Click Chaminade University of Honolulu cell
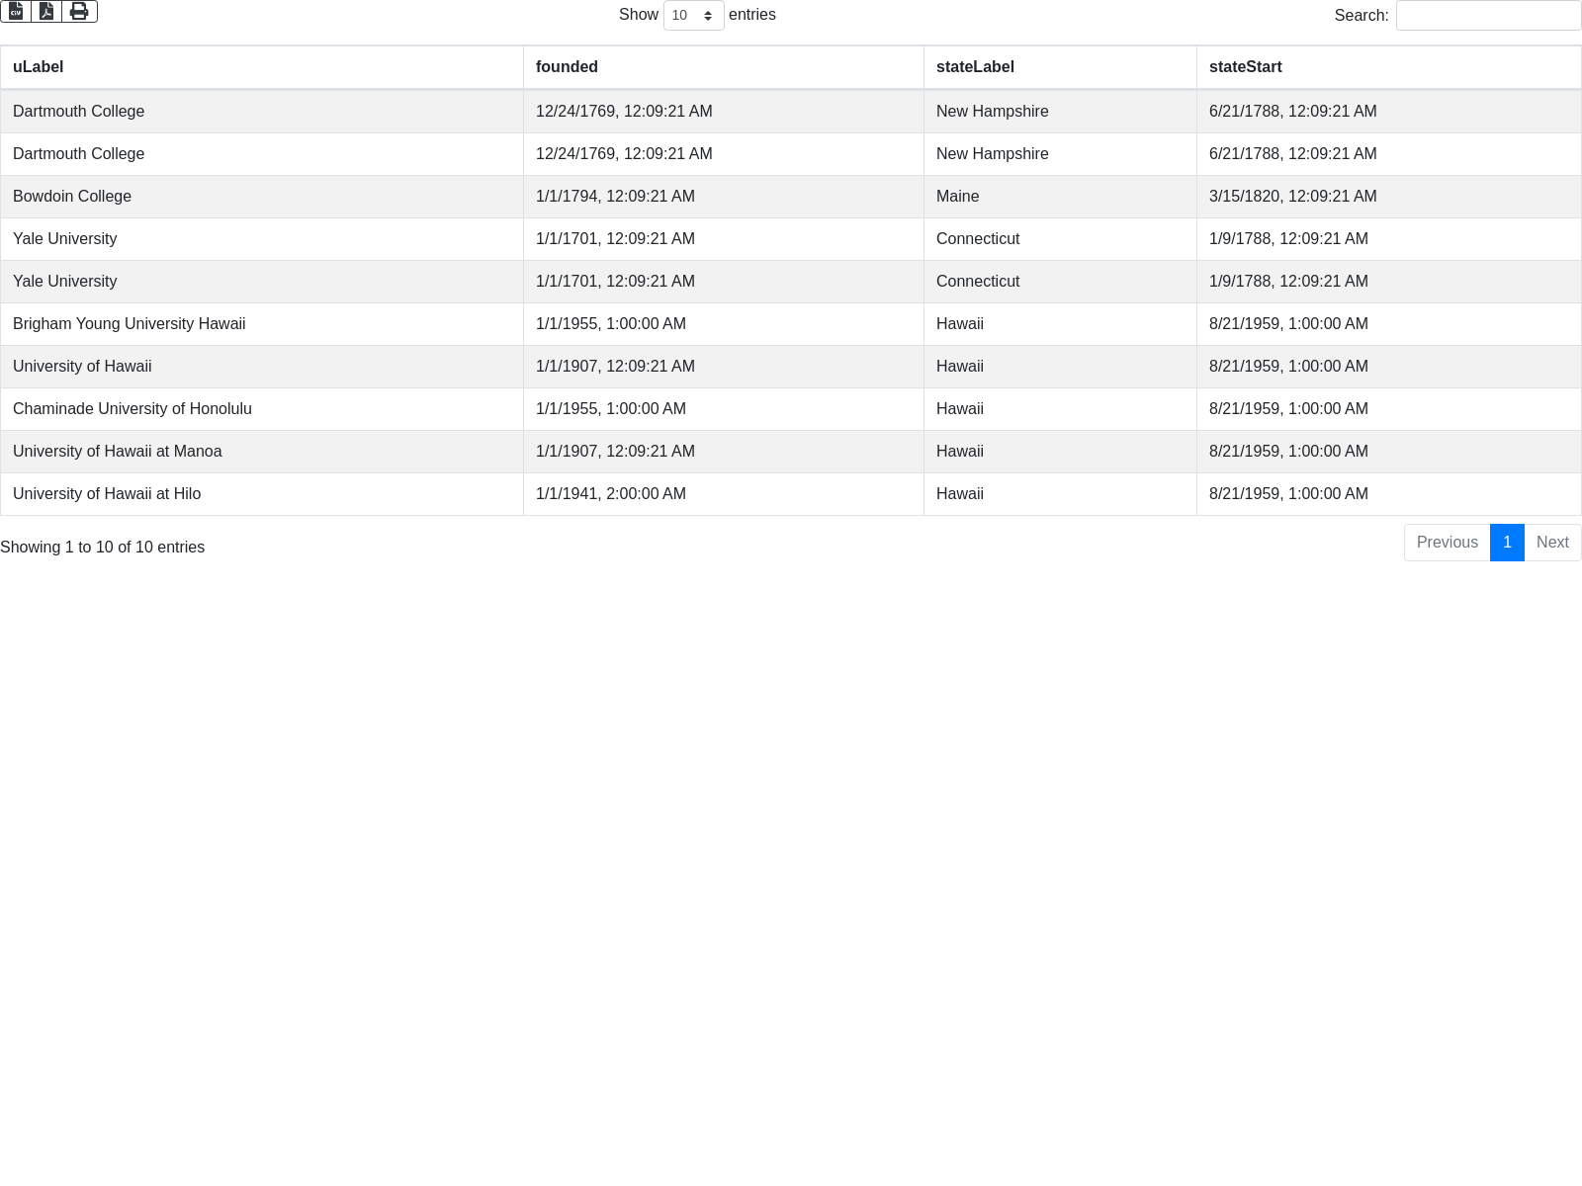1582x1186 pixels. (132, 409)
